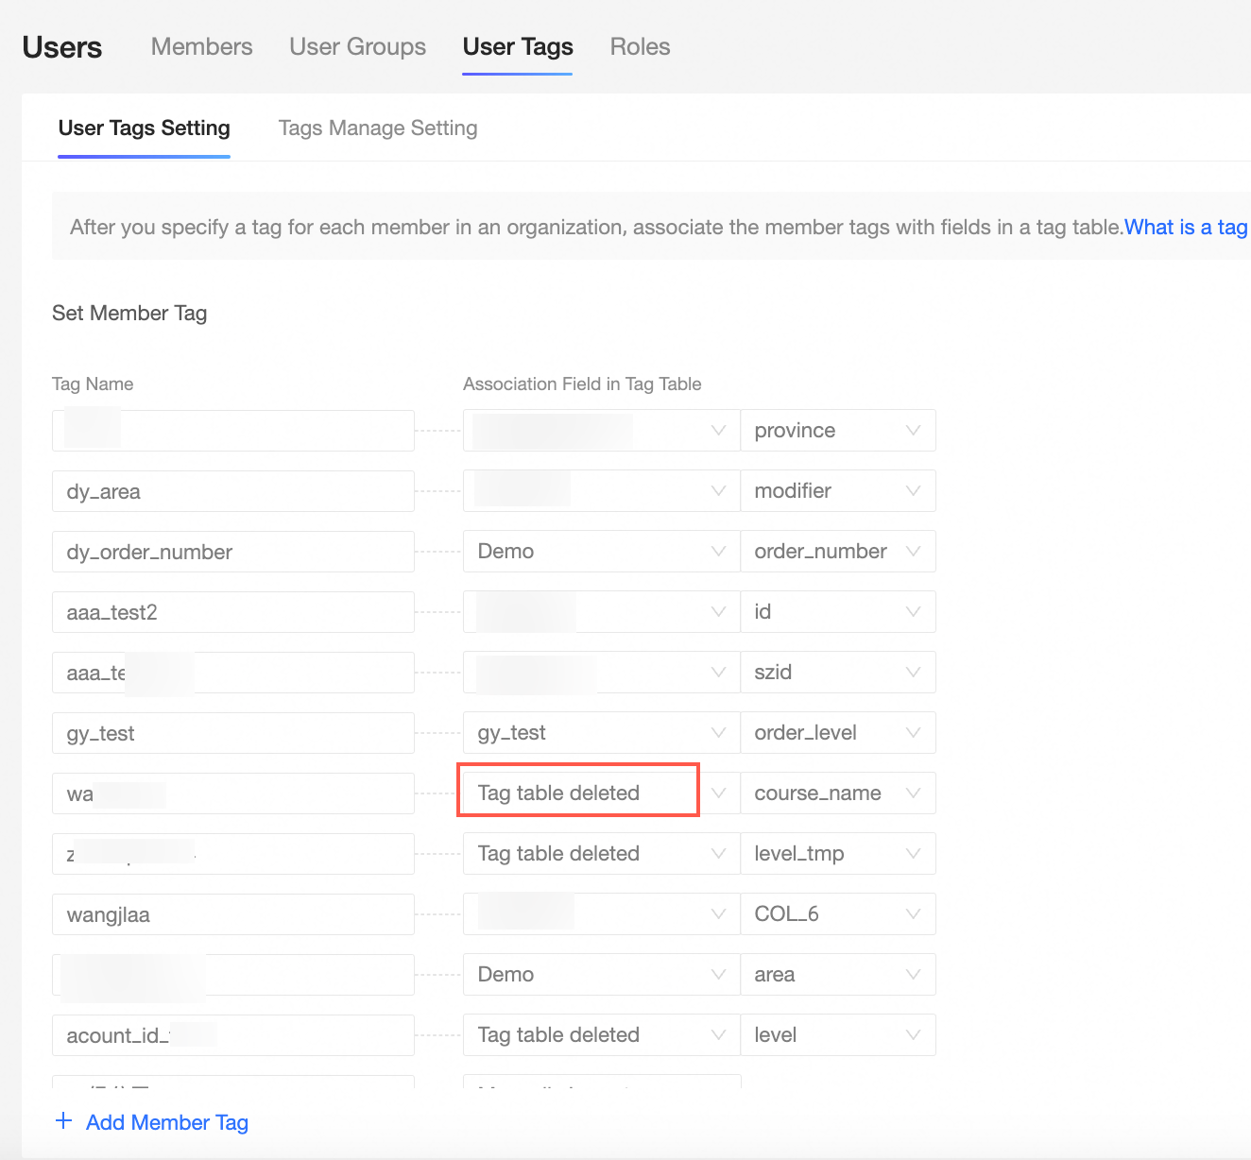Click the plus icon beside Add Member Tag
This screenshot has height=1160, width=1251.
[x=64, y=1121]
